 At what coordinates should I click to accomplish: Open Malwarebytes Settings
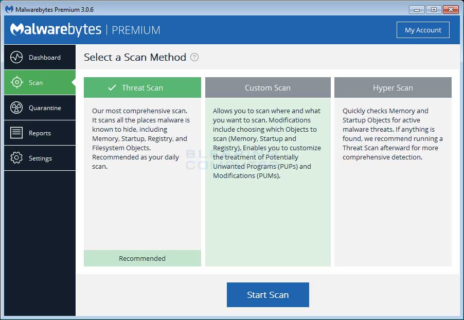click(x=40, y=158)
